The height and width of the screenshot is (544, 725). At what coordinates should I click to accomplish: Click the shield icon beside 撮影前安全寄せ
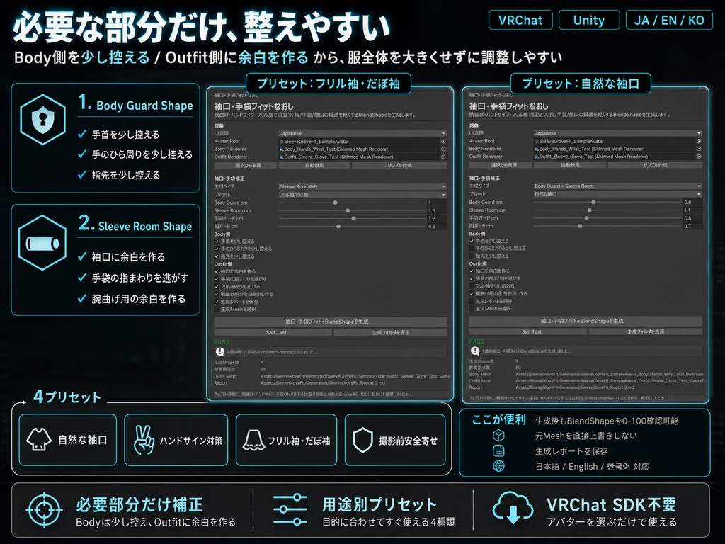click(x=363, y=440)
